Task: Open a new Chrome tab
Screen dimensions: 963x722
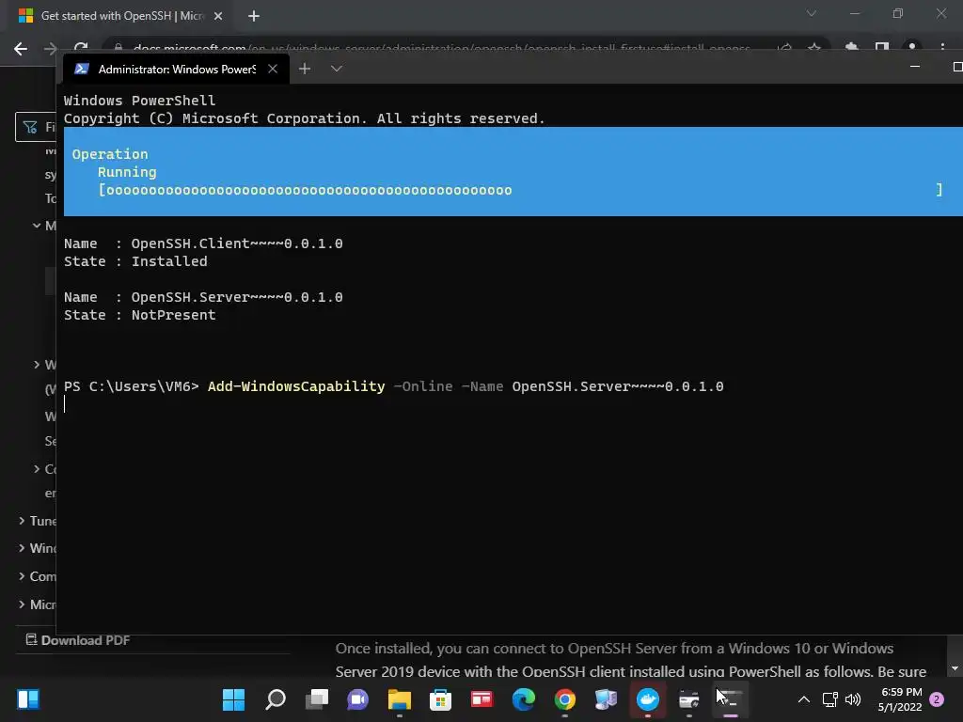Action: point(254,16)
